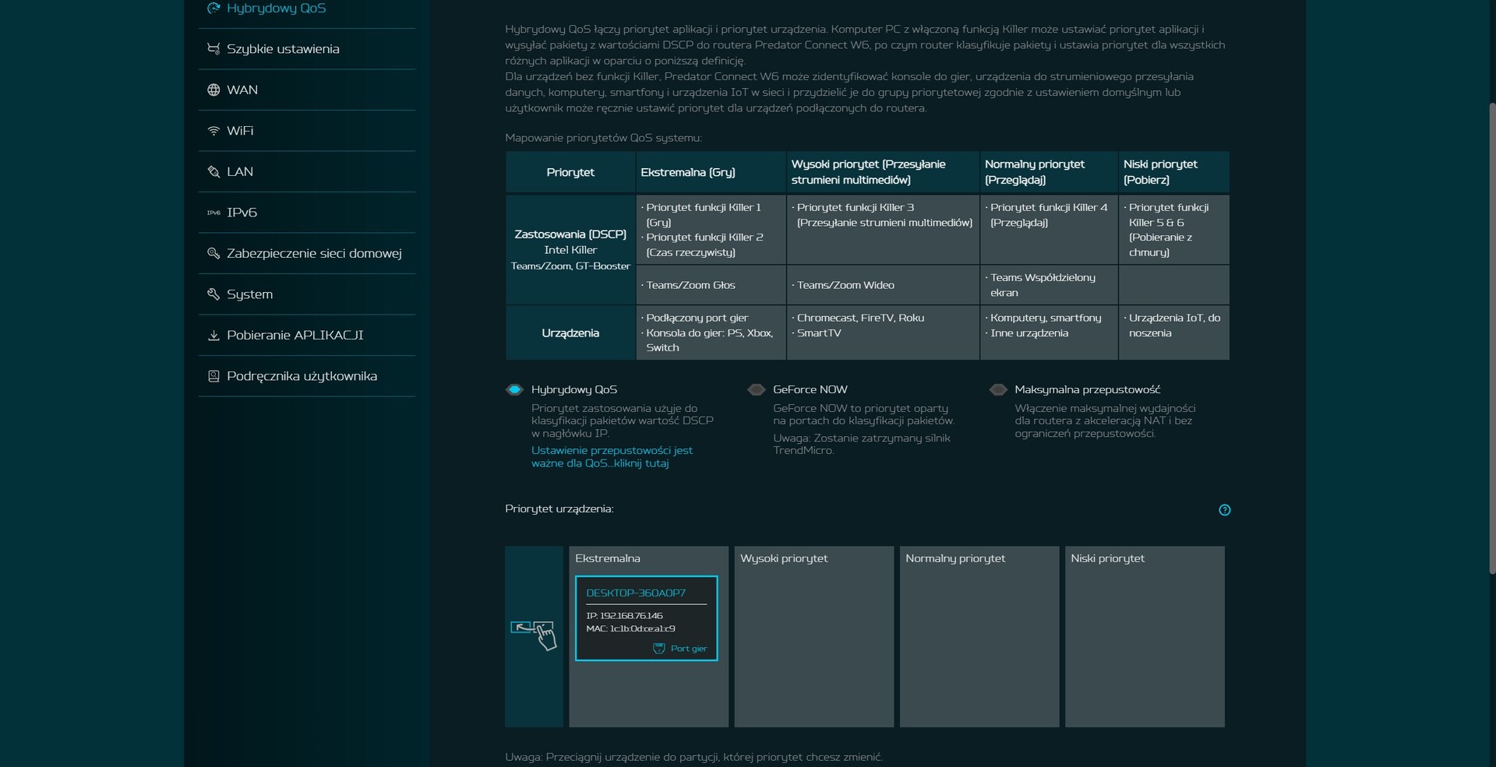Open System menu entry
The width and height of the screenshot is (1496, 767).
point(307,294)
